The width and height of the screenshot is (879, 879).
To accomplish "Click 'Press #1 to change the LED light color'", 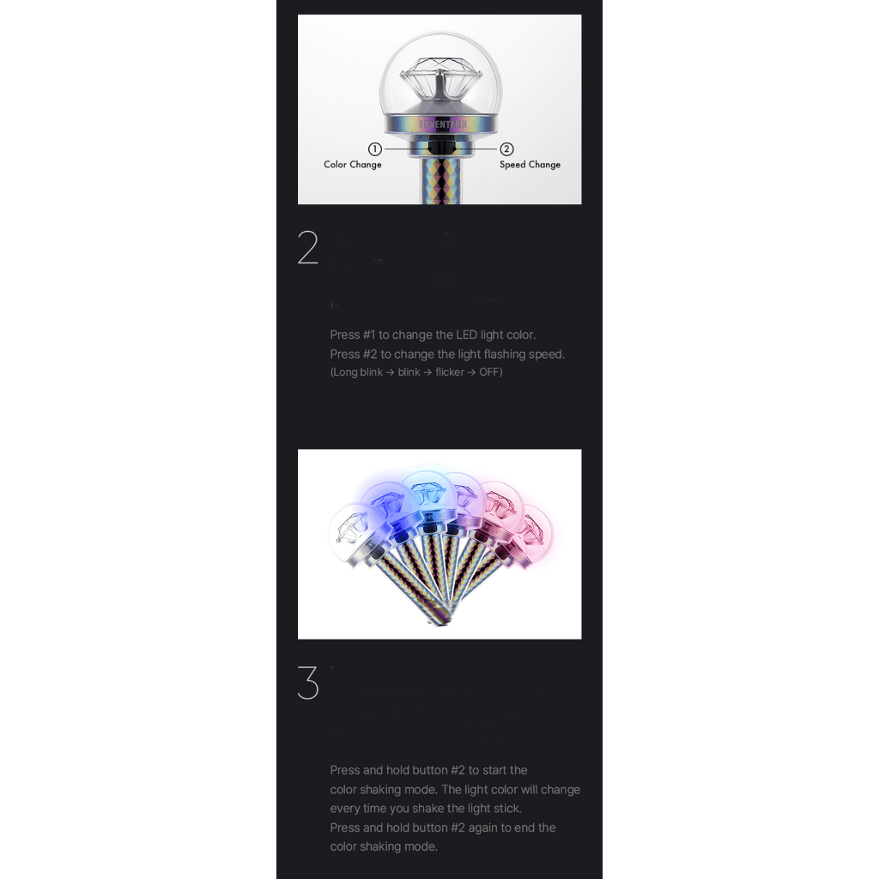I will coord(433,336).
